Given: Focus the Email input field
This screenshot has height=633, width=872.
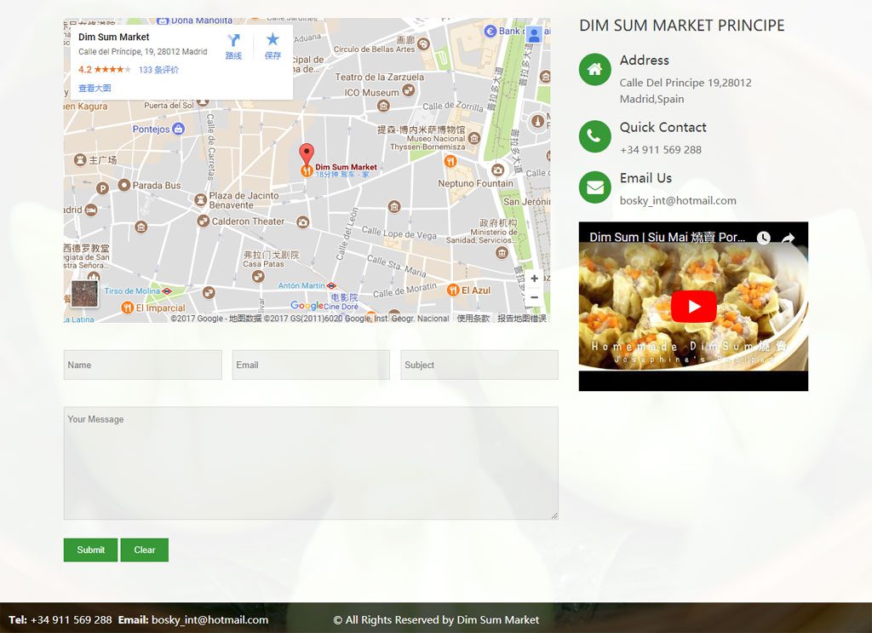Looking at the screenshot, I should [x=311, y=365].
